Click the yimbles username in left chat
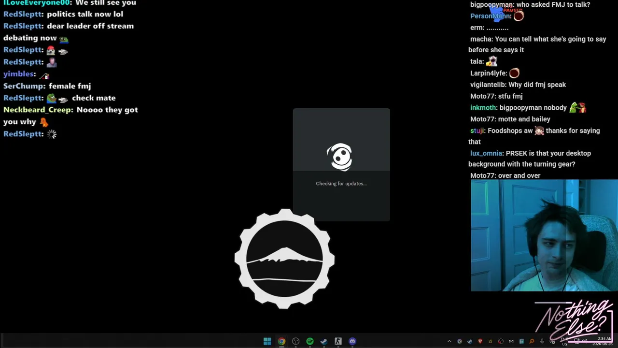 tap(19, 74)
